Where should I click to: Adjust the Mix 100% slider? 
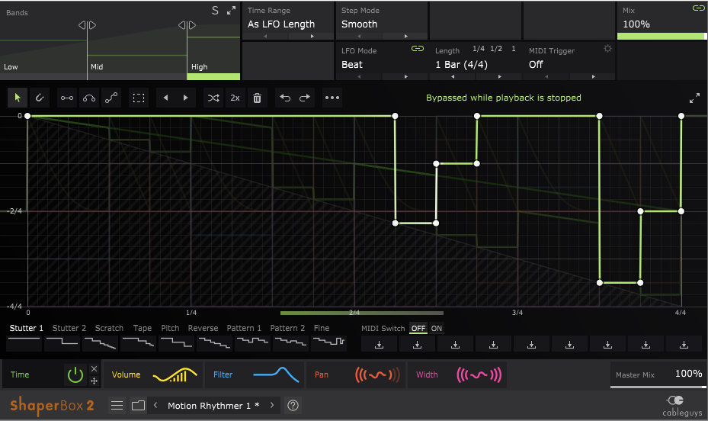click(662, 36)
